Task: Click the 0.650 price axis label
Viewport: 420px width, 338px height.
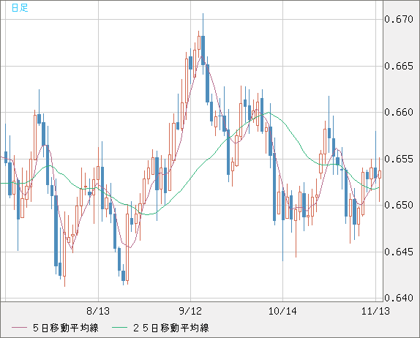Action: (x=399, y=205)
